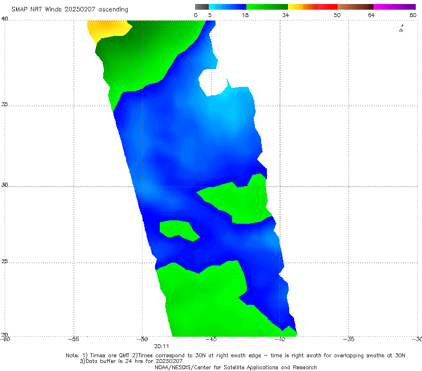The height and width of the screenshot is (371, 422).
Task: Click the brown segment of the color bar
Action: (355, 7)
